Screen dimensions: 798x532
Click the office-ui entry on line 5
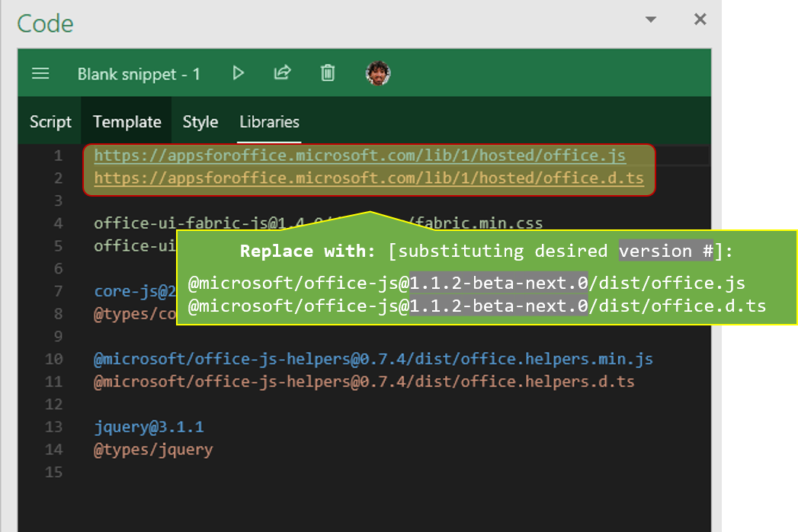point(135,246)
